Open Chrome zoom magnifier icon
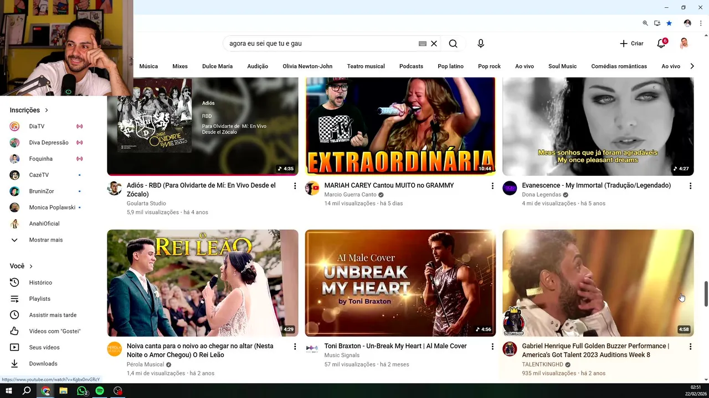This screenshot has width=709, height=398. 645,23
